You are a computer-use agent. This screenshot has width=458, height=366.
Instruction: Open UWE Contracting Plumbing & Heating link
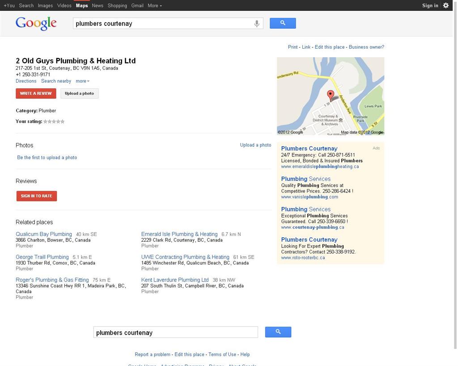click(185, 257)
